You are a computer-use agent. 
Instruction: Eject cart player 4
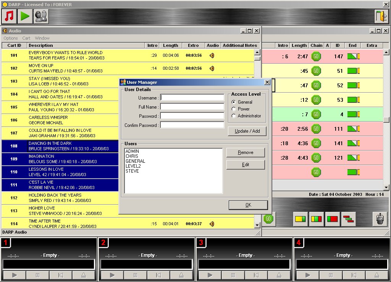[376, 275]
